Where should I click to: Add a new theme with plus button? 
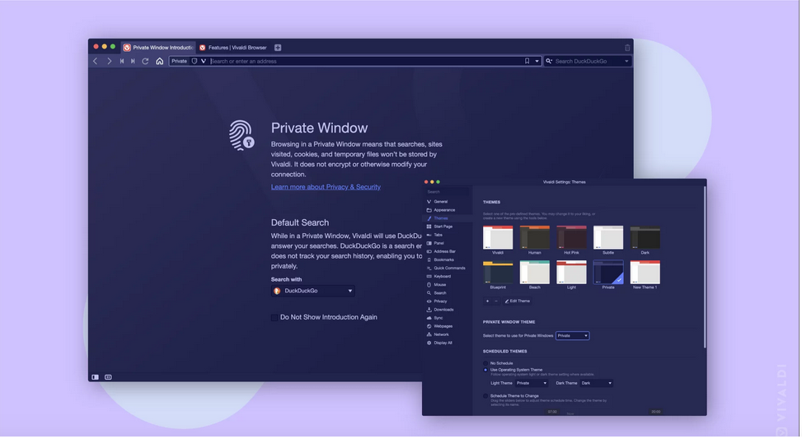(487, 301)
